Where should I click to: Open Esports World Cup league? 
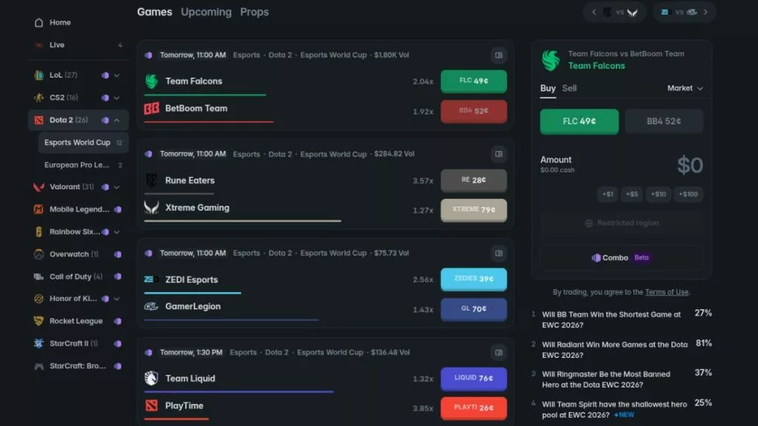(x=83, y=143)
